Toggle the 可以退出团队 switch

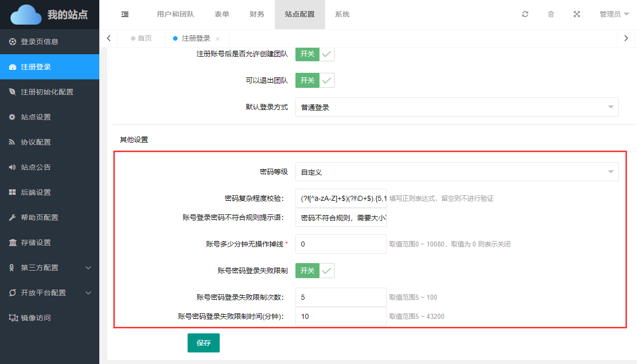pos(314,80)
